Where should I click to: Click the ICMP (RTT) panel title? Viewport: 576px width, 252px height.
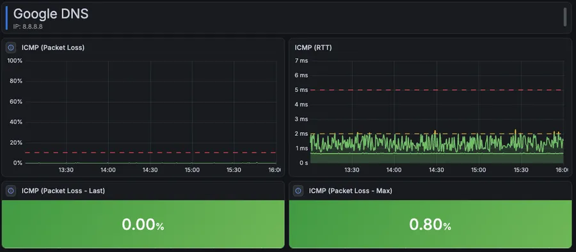click(314, 47)
